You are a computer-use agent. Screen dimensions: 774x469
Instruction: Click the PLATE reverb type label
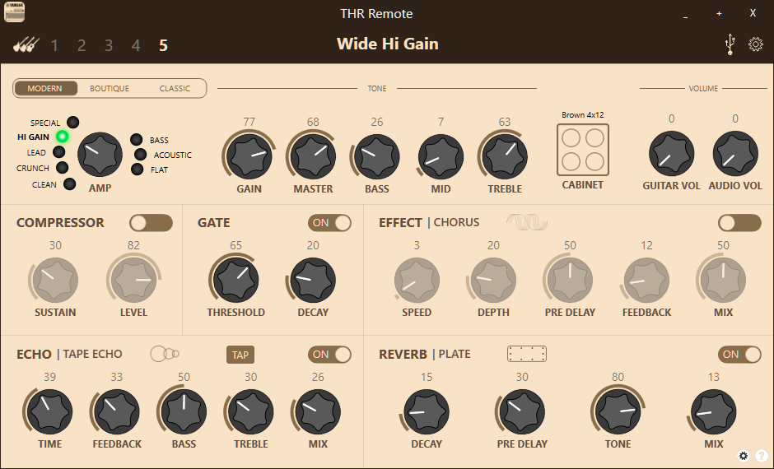click(x=455, y=354)
